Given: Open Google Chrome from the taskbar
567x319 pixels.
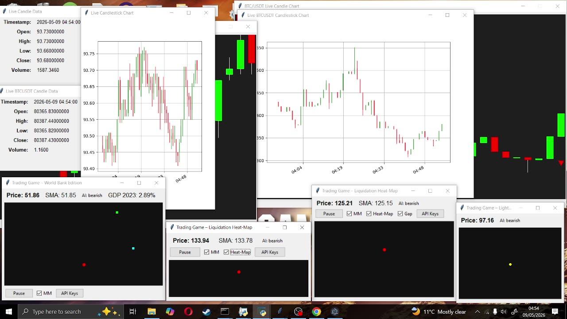Looking at the screenshot, I should 316,311.
